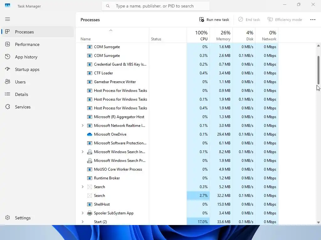Viewport: 321px width, 240px height.
Task: Click the Users people icon
Action: click(8, 82)
